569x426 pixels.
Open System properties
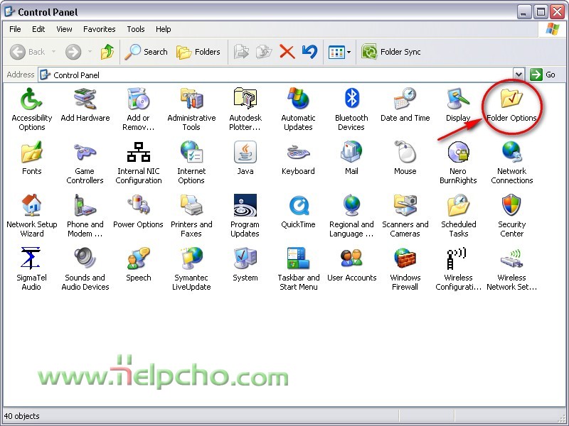[245, 265]
